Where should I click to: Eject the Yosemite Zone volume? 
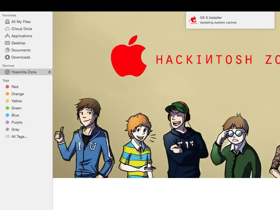49,72
